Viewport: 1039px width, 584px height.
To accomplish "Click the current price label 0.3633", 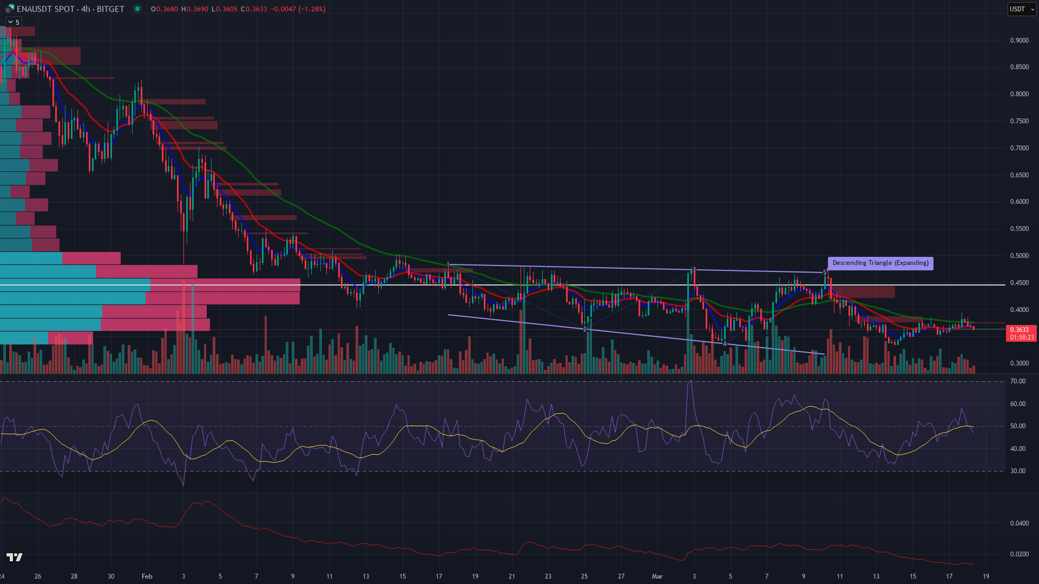I will tap(1020, 330).
